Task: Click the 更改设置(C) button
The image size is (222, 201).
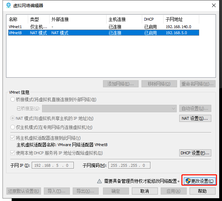Action: (200, 181)
